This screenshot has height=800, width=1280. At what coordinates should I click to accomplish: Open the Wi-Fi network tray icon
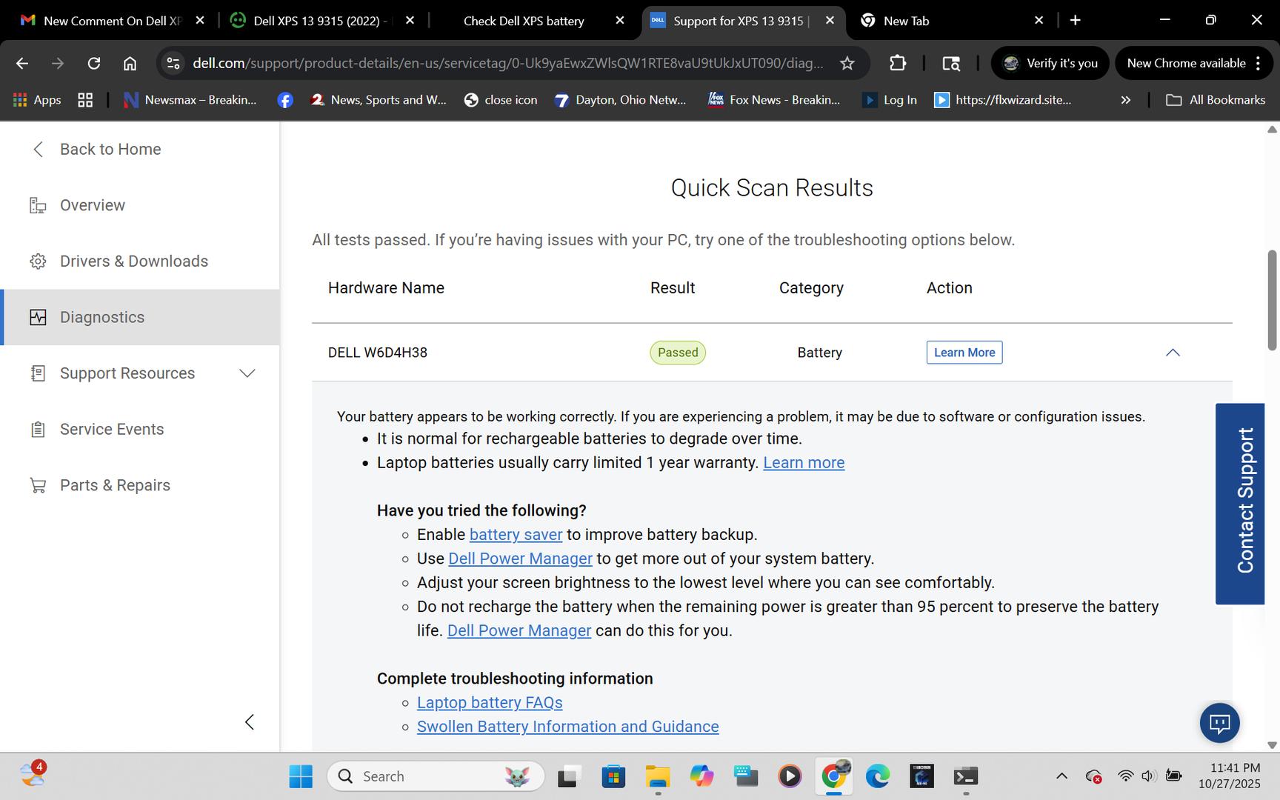click(x=1125, y=776)
